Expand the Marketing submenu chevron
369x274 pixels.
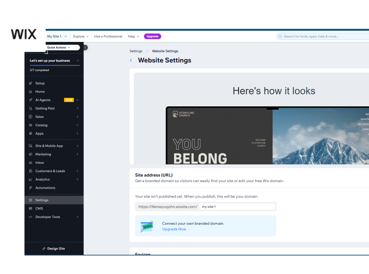pyautogui.click(x=77, y=154)
